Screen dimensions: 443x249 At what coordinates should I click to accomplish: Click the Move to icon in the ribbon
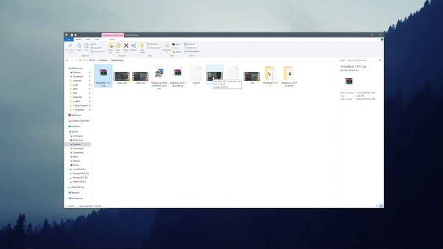point(111,46)
